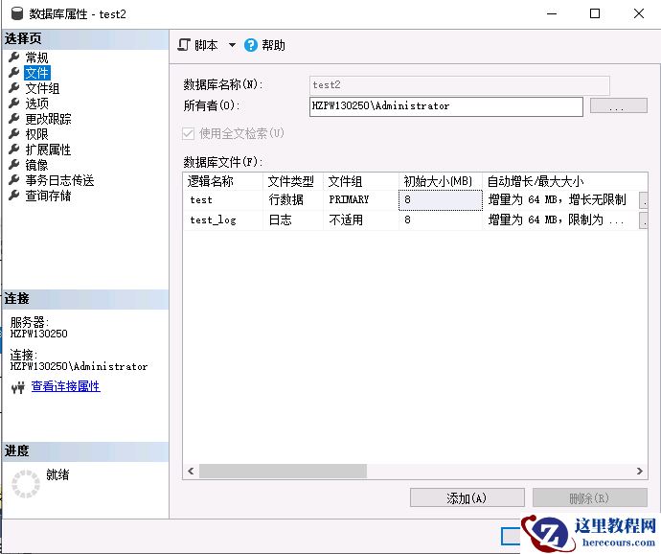This screenshot has width=661, height=554.
Task: Click the connection plug icon
Action: (18, 387)
